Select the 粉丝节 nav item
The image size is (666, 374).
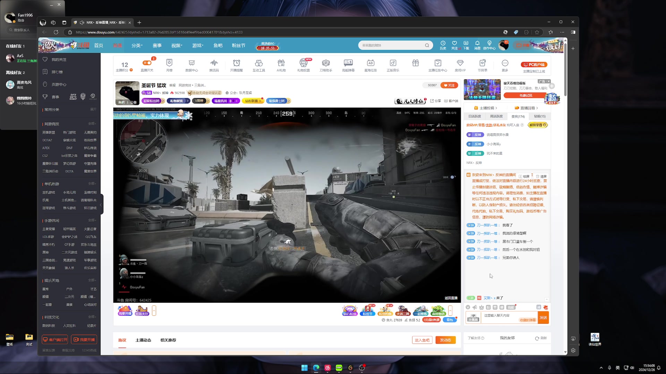click(x=239, y=45)
